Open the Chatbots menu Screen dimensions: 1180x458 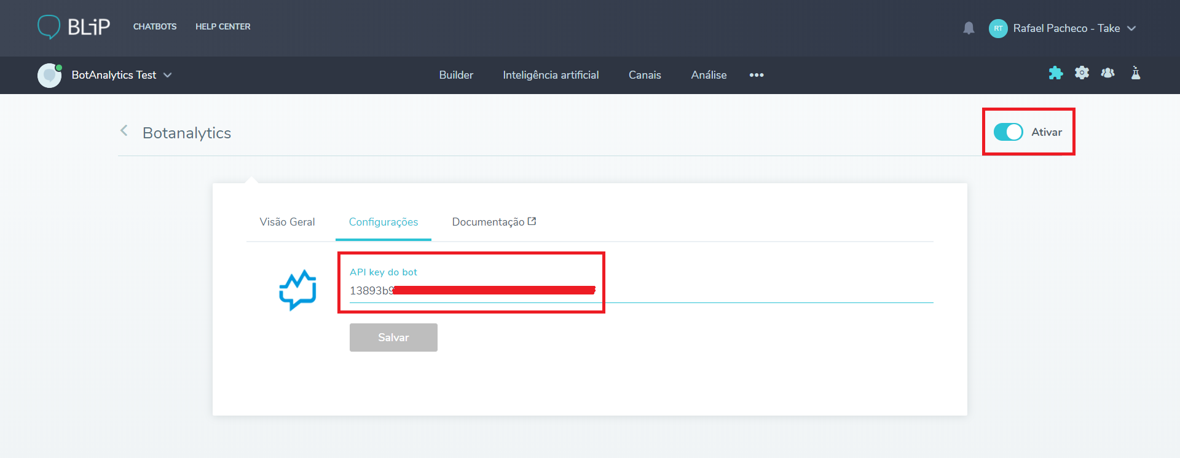point(155,26)
